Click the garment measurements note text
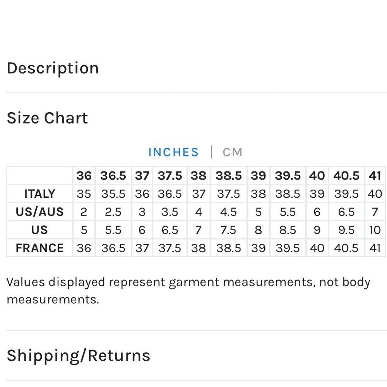The image size is (387, 387). click(188, 291)
